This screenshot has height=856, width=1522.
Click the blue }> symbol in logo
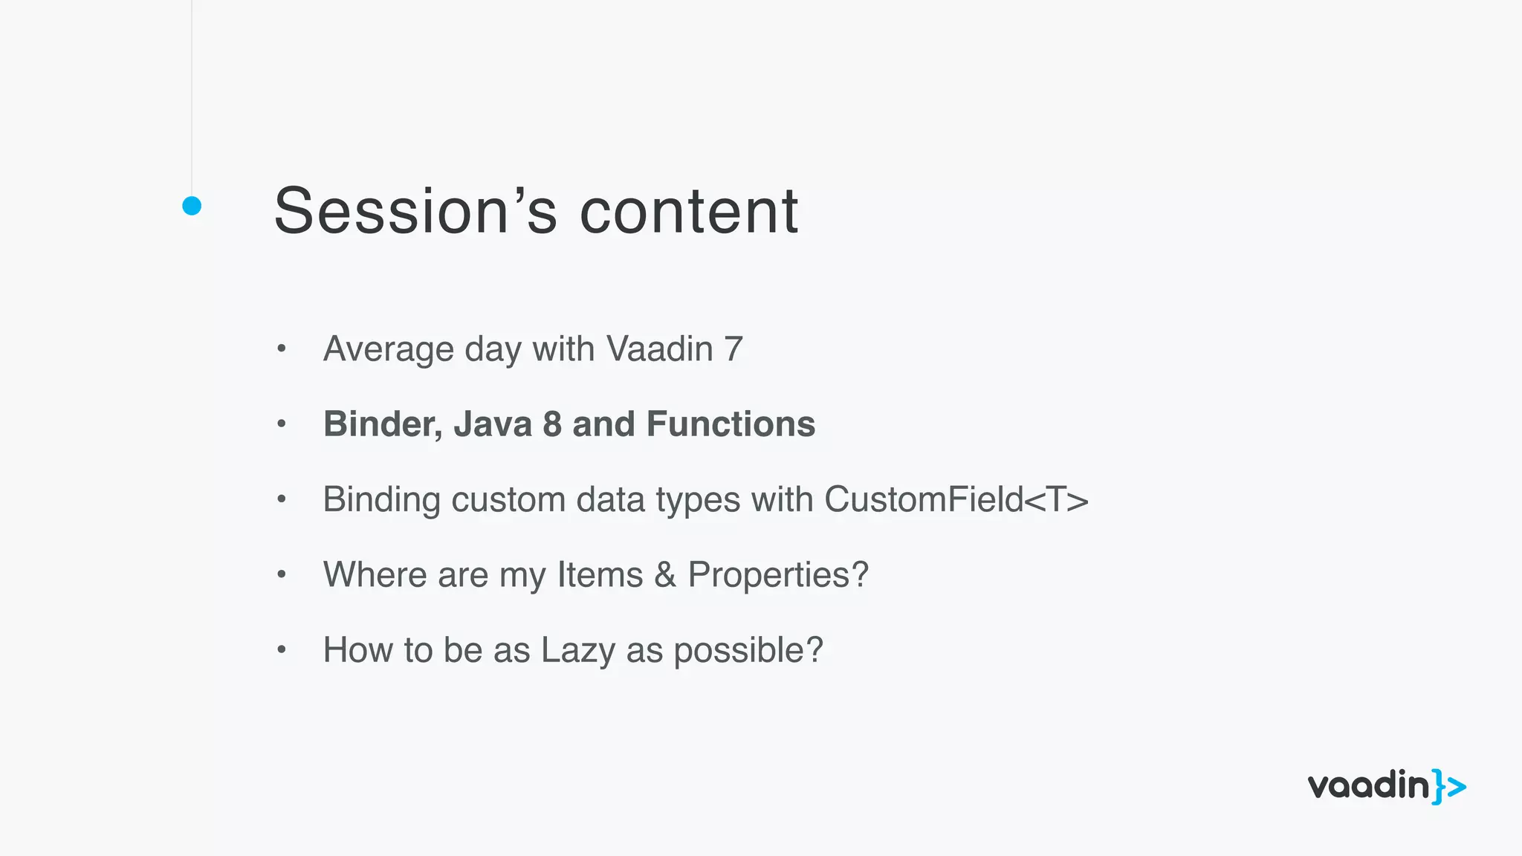click(1449, 787)
